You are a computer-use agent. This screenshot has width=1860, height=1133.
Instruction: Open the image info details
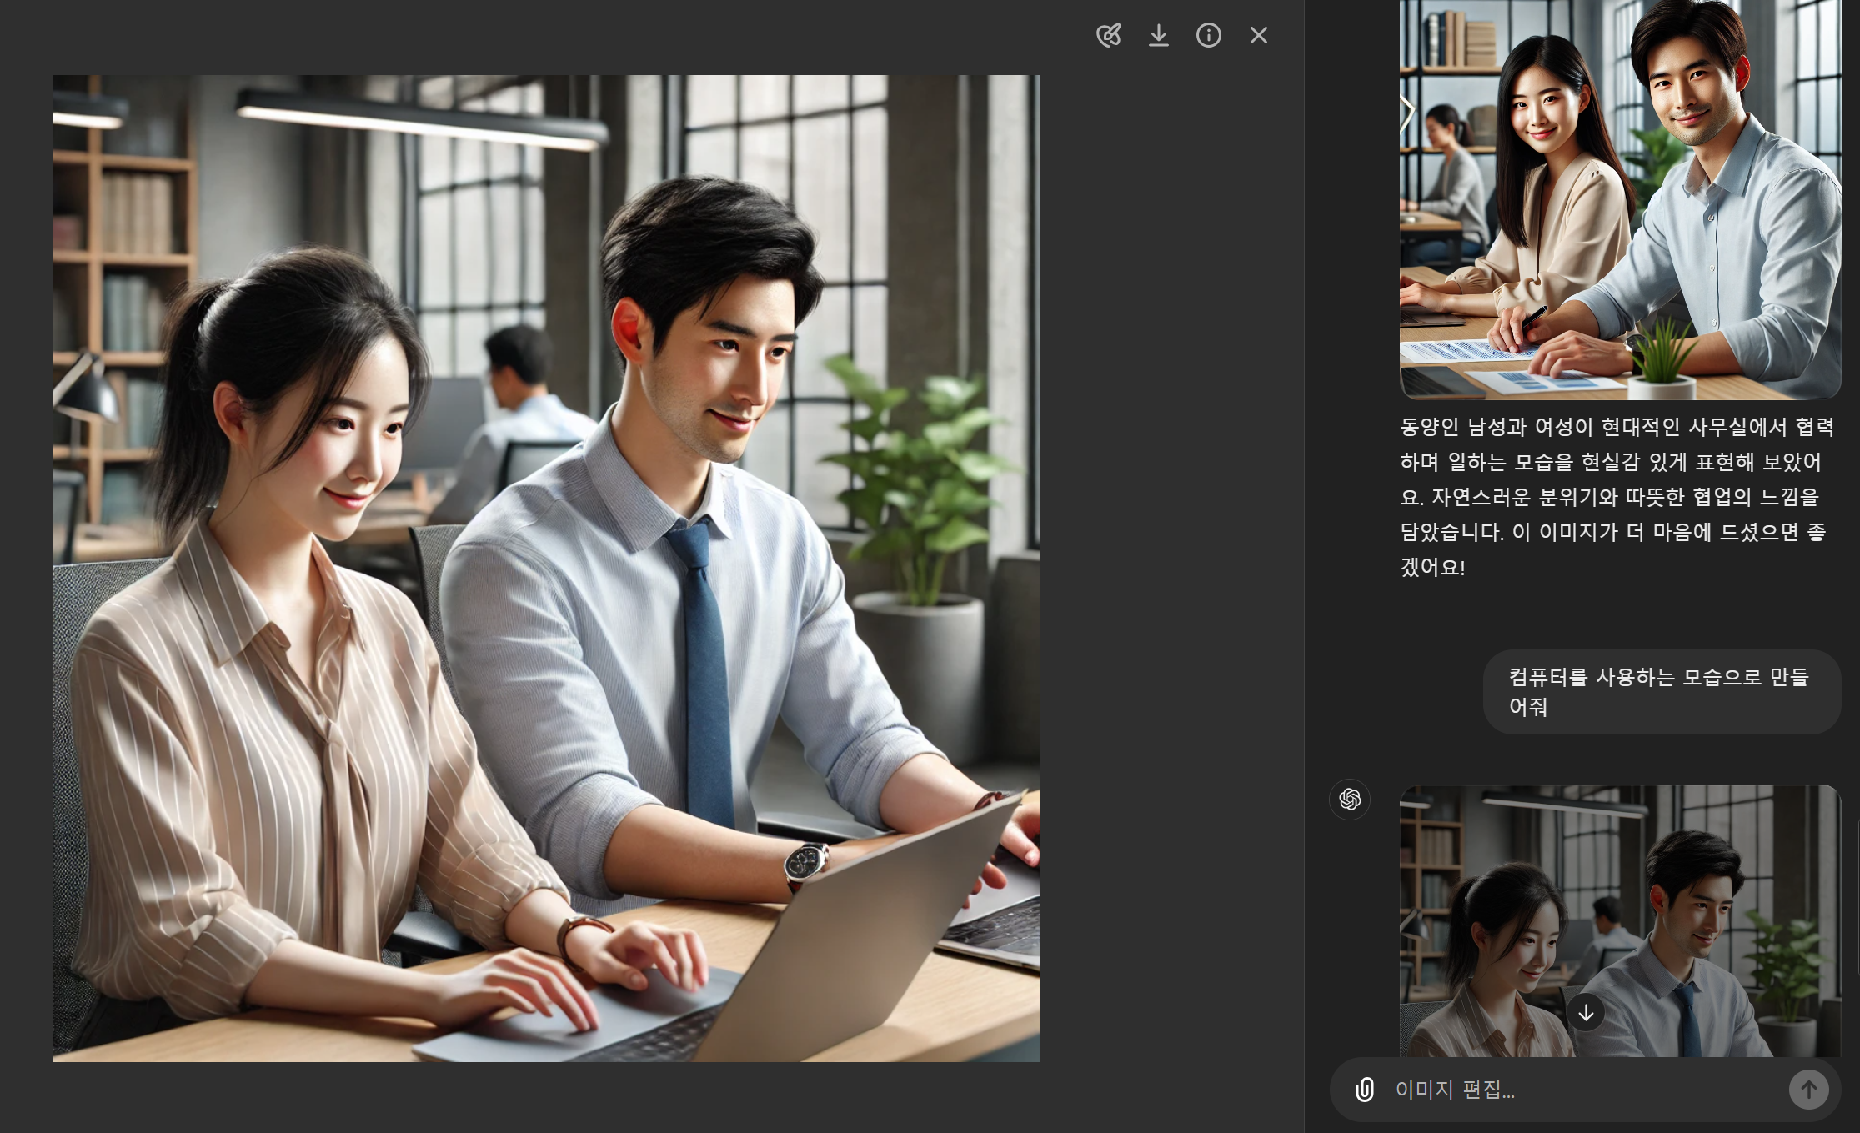pos(1208,35)
